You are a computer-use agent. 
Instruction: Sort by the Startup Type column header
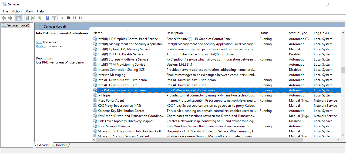pyautogui.click(x=300, y=33)
